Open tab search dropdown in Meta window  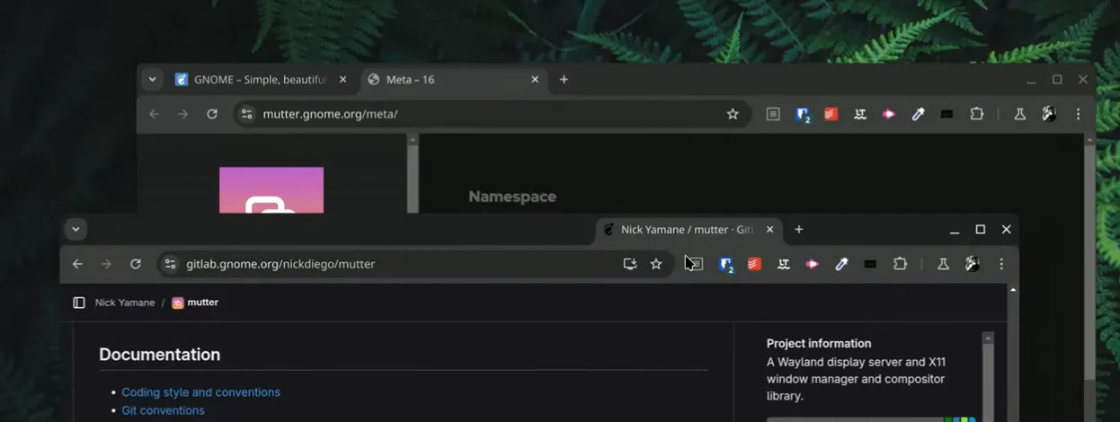[x=152, y=79]
